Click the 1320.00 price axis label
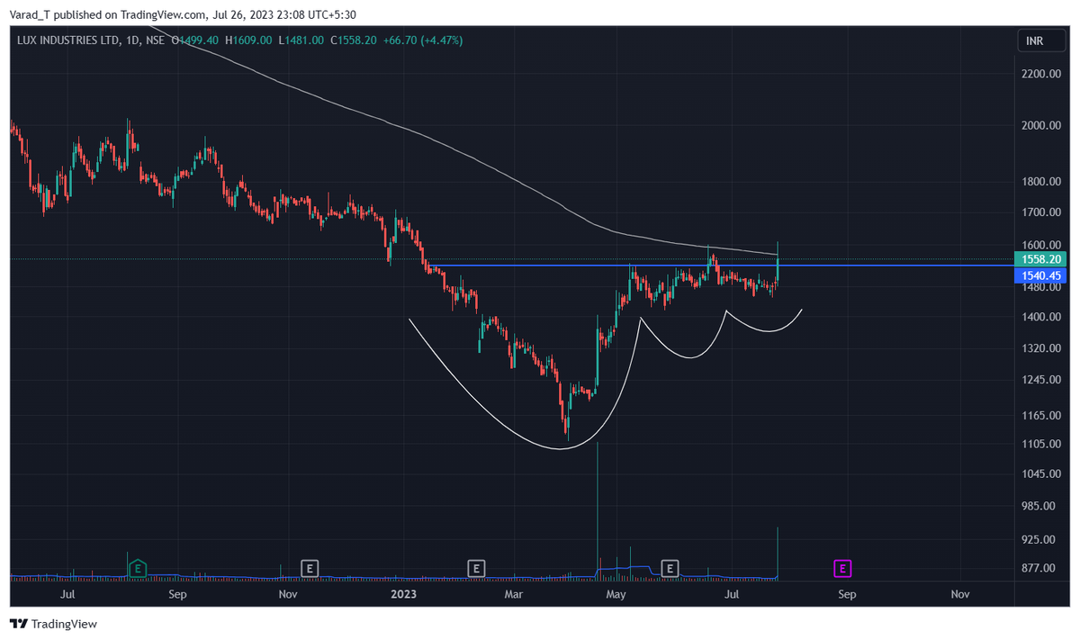The image size is (1080, 640). click(x=1043, y=347)
